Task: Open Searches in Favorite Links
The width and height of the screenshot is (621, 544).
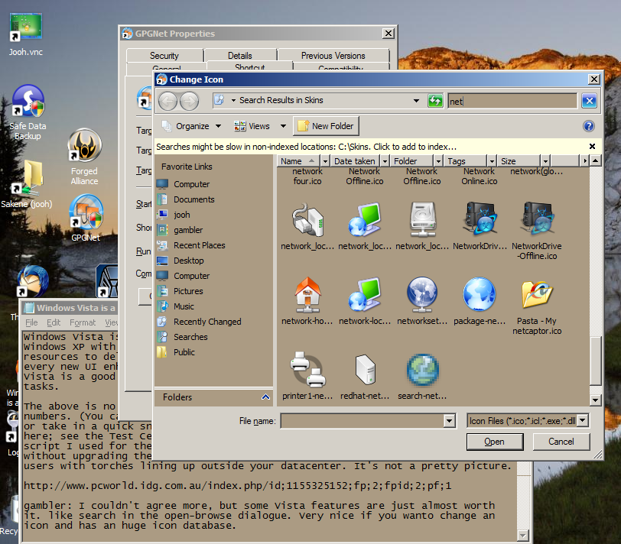Action: coord(190,337)
